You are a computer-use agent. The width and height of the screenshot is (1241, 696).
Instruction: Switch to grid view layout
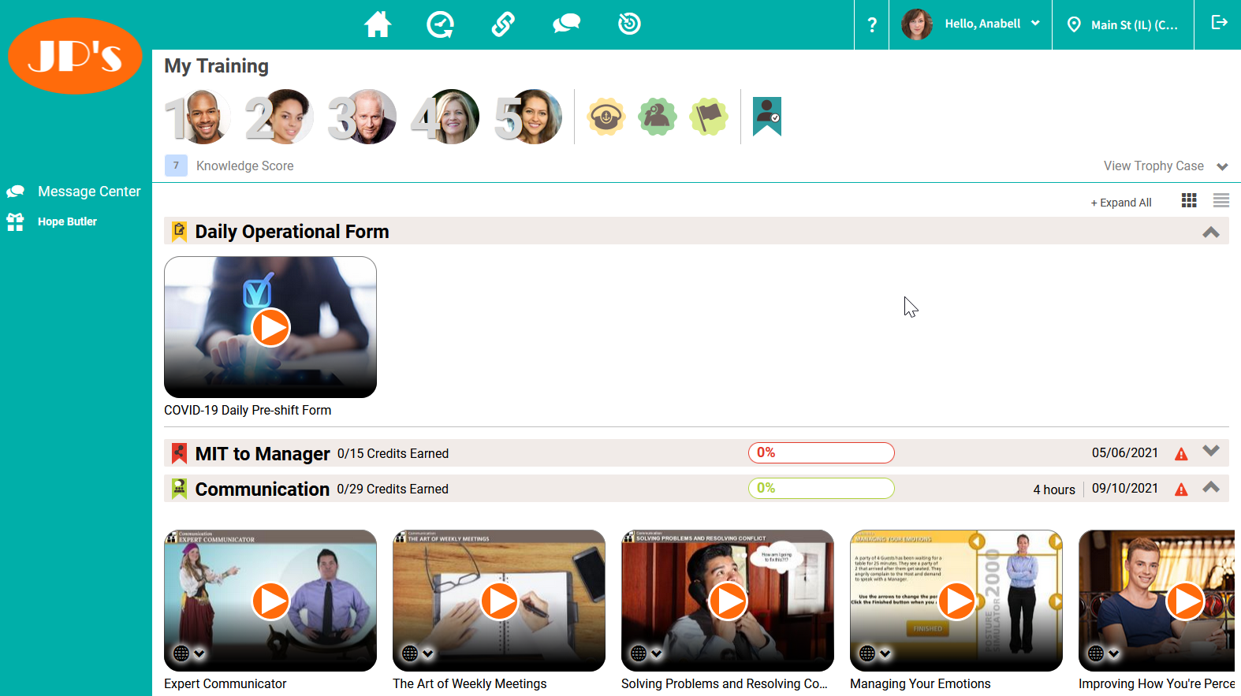pos(1189,201)
